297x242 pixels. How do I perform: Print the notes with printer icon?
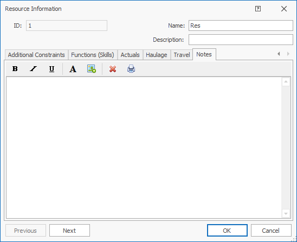coord(131,69)
